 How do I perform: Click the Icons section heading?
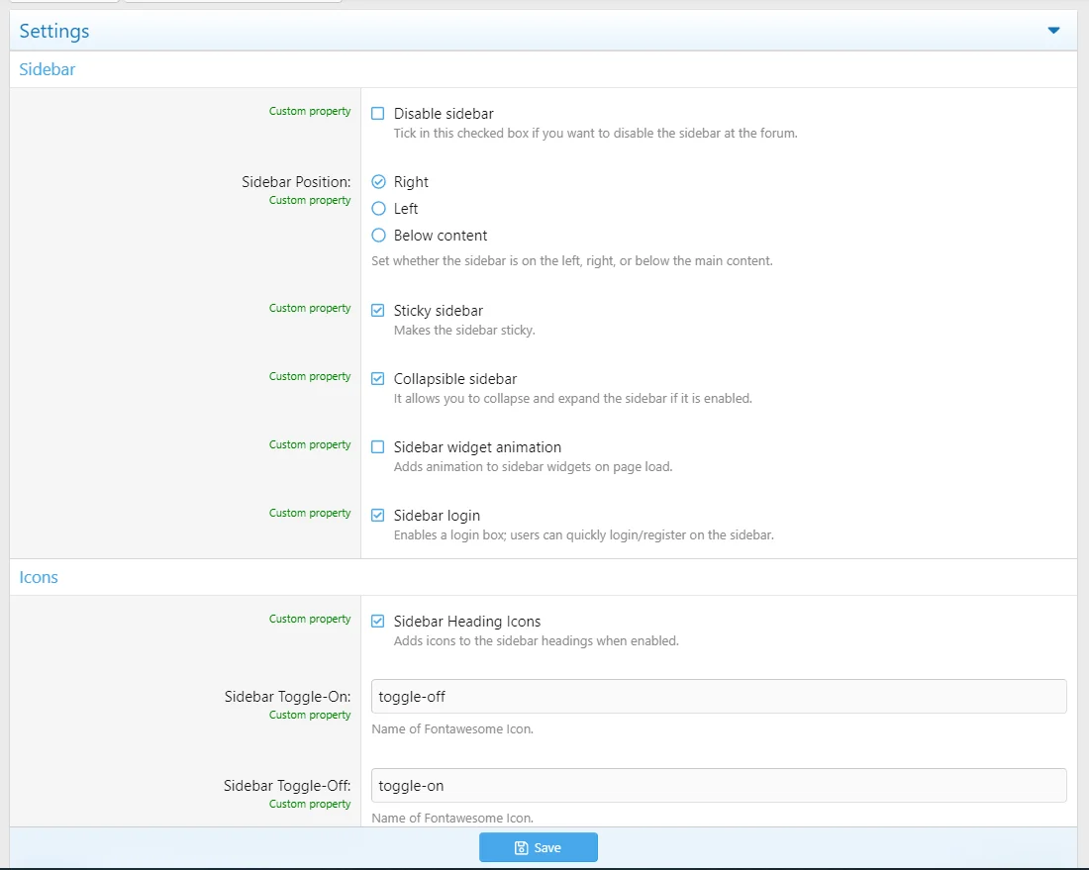pos(39,578)
